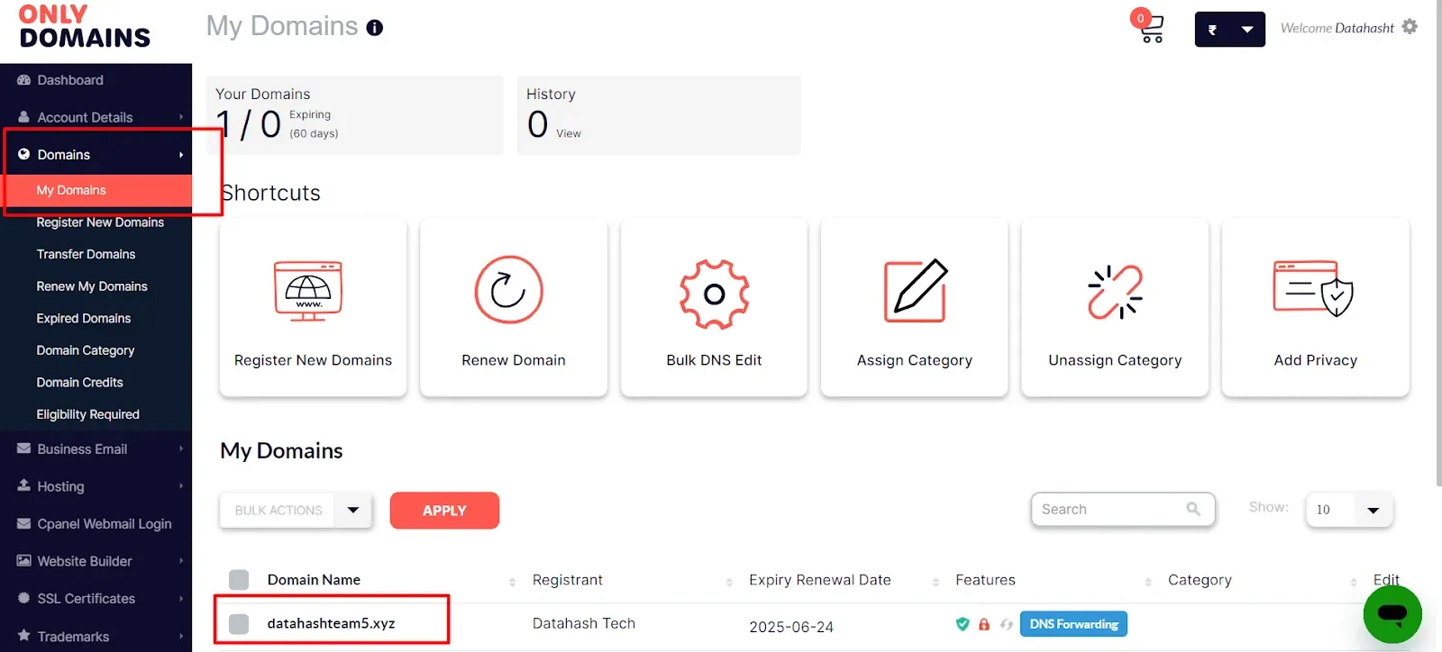Click the Bulk DNS Edit gear icon
Image resolution: width=1442 pixels, height=652 pixels.
point(714,294)
